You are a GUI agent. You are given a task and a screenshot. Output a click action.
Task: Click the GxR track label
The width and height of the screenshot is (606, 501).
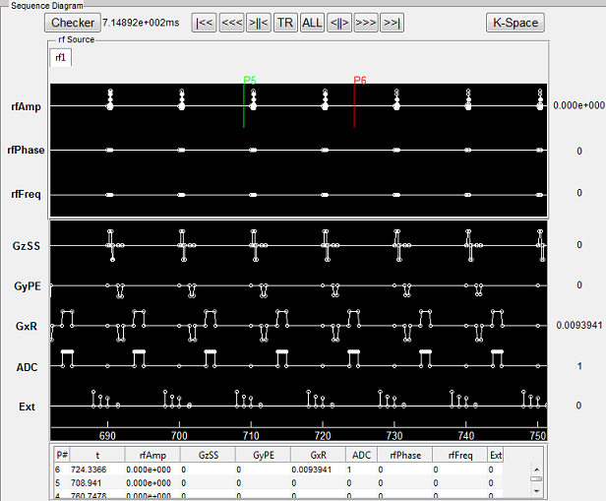pyautogui.click(x=27, y=326)
